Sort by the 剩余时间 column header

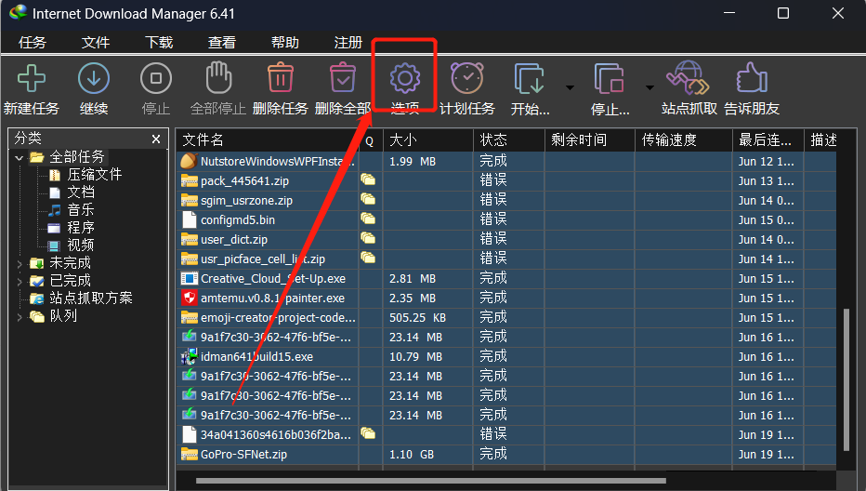click(590, 139)
